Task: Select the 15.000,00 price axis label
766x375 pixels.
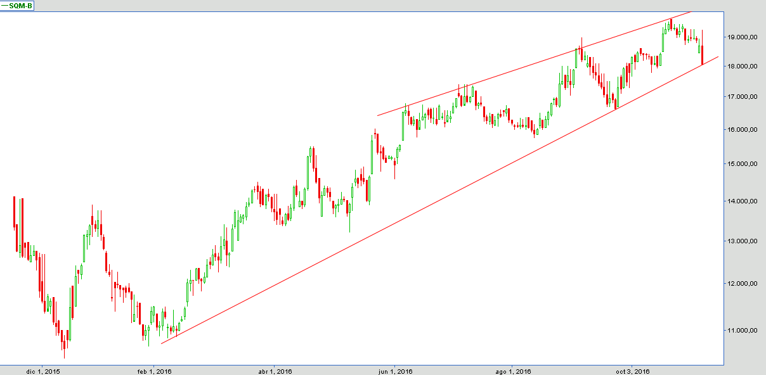Action: [743, 164]
